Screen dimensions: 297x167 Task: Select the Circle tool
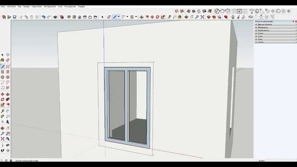(x=2, y=77)
